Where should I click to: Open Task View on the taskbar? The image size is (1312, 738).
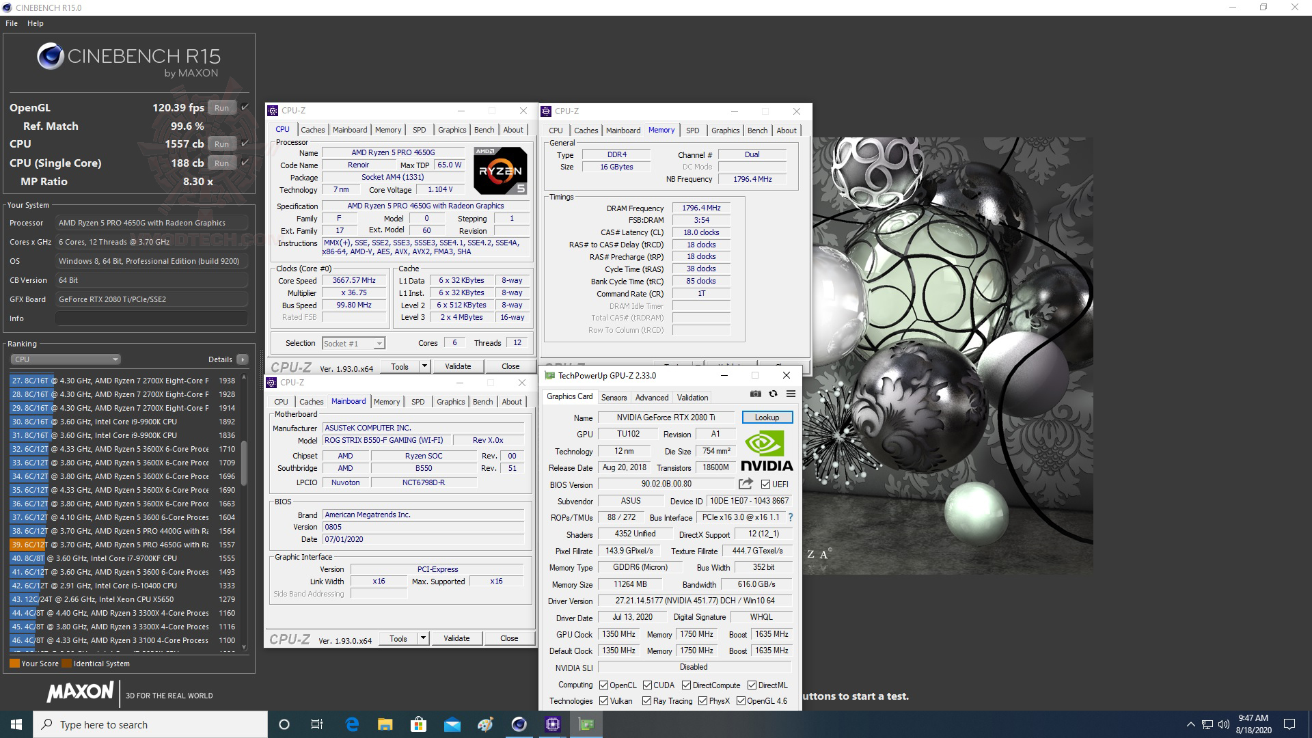[x=317, y=724]
